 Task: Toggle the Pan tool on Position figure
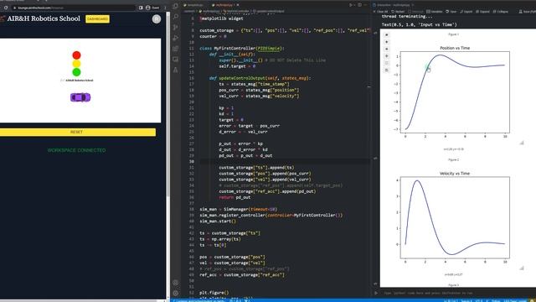click(x=387, y=56)
